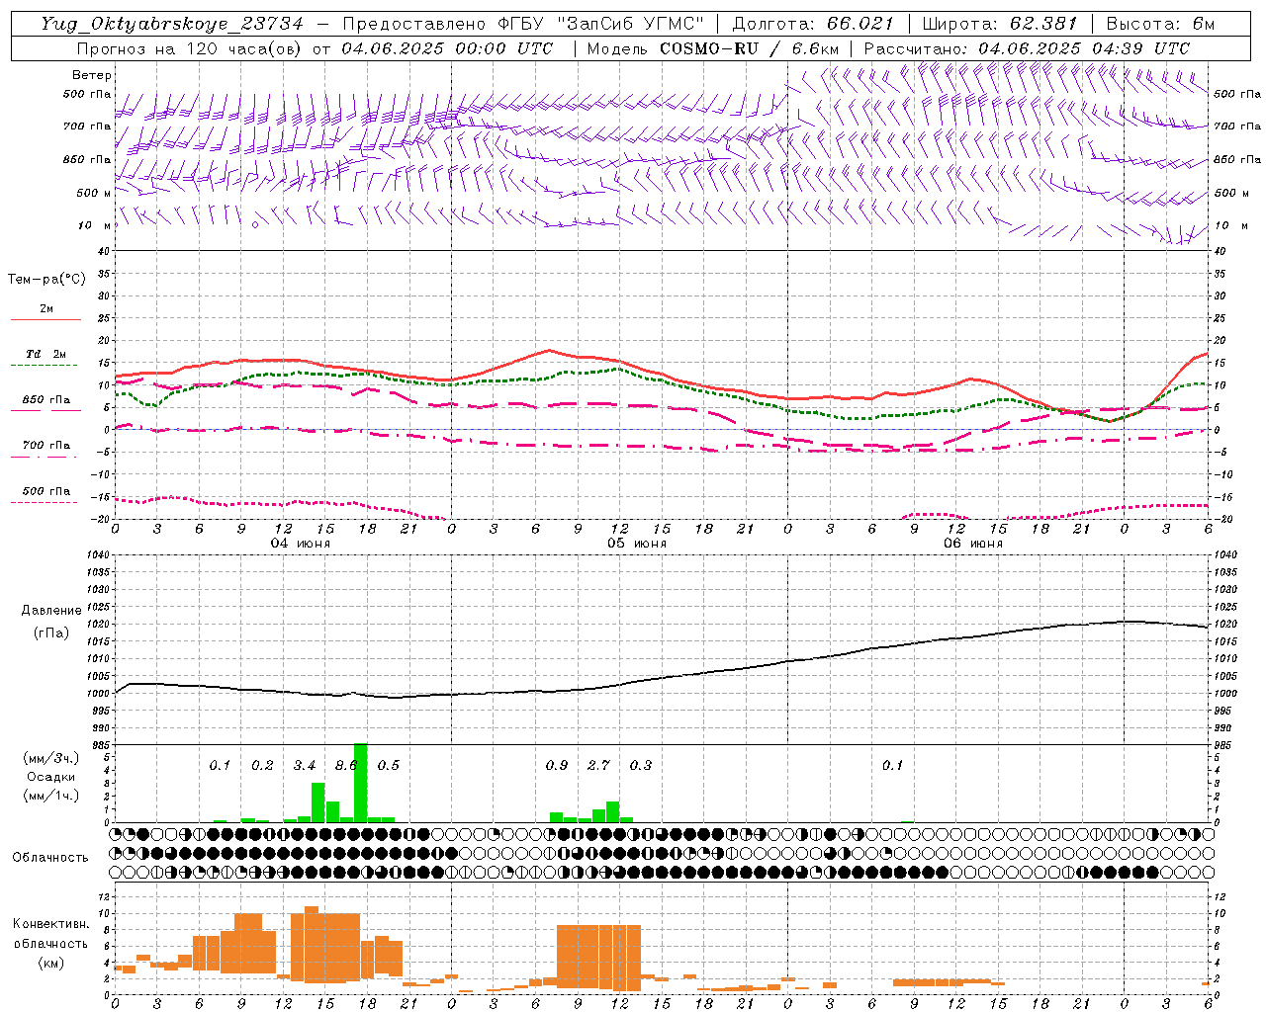Select the Td 2м legend entry

coord(45,354)
